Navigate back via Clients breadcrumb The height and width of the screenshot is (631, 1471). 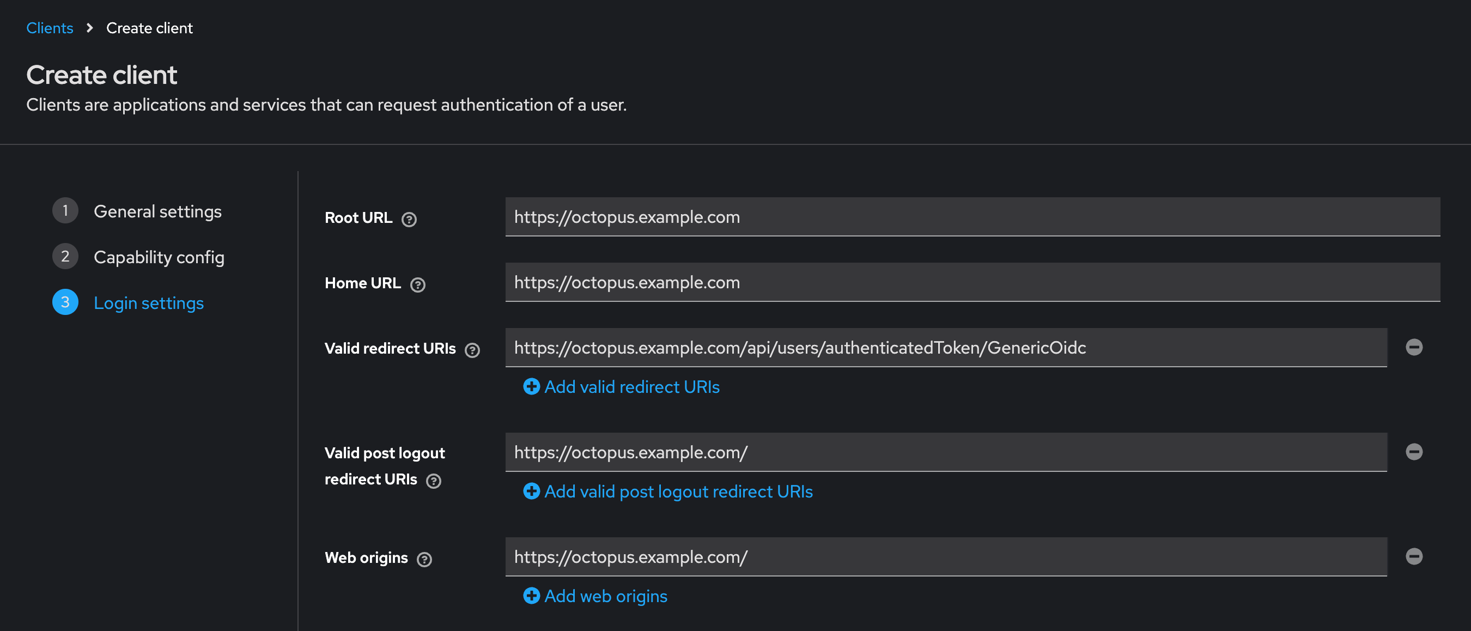(x=50, y=27)
